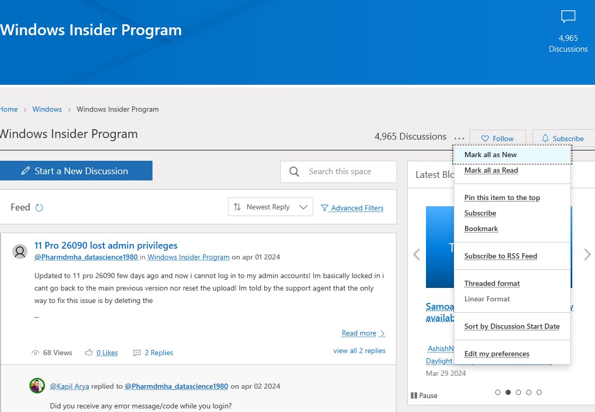The height and width of the screenshot is (412, 595).
Task: Select Subscribe to RSS Feed
Action: click(500, 256)
